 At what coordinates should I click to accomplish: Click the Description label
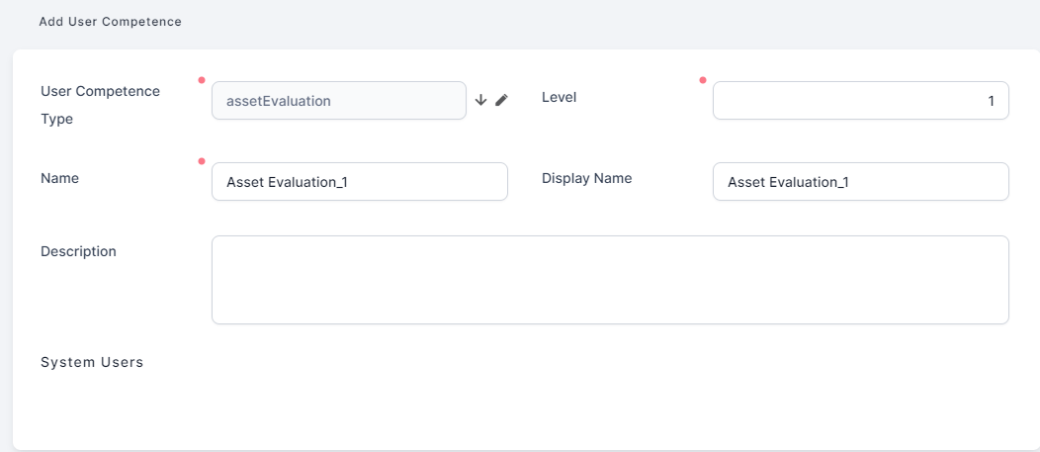coord(78,251)
